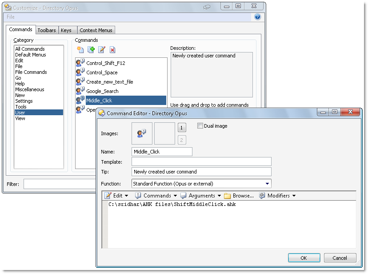
Task: Click the duplicate command icon with green plus
Action: click(x=91, y=49)
